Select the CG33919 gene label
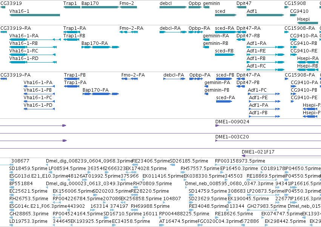 click(x=11, y=3)
